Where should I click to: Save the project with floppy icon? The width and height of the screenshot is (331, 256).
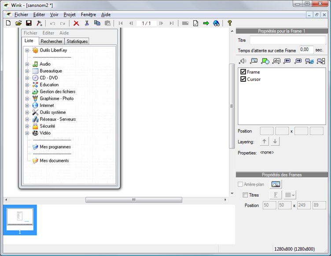point(29,23)
